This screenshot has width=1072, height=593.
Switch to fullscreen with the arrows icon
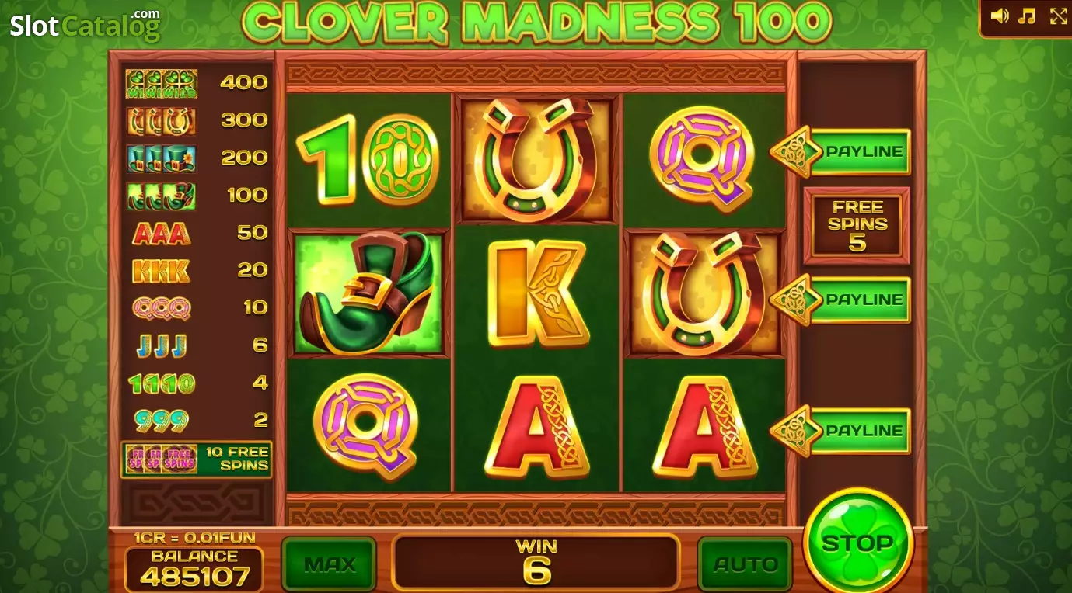pos(1058,16)
